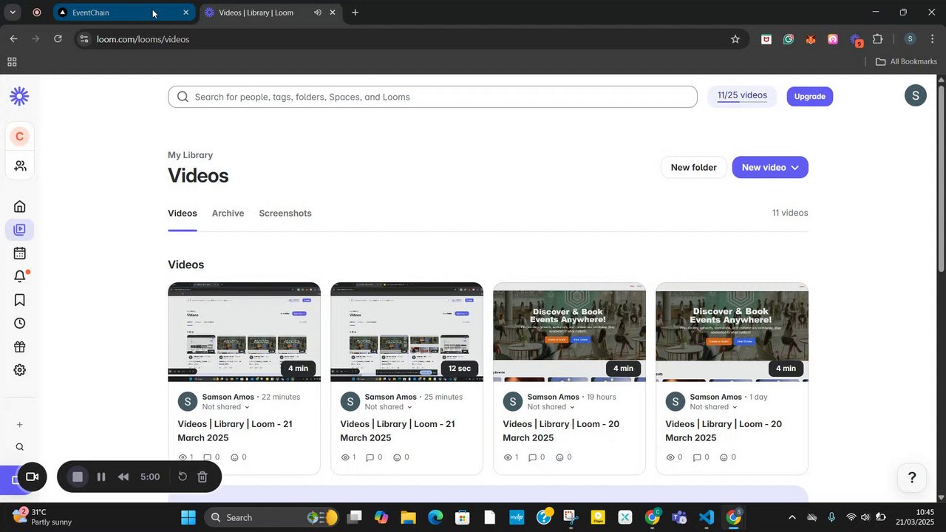Switch to the Archive tab

click(x=228, y=214)
